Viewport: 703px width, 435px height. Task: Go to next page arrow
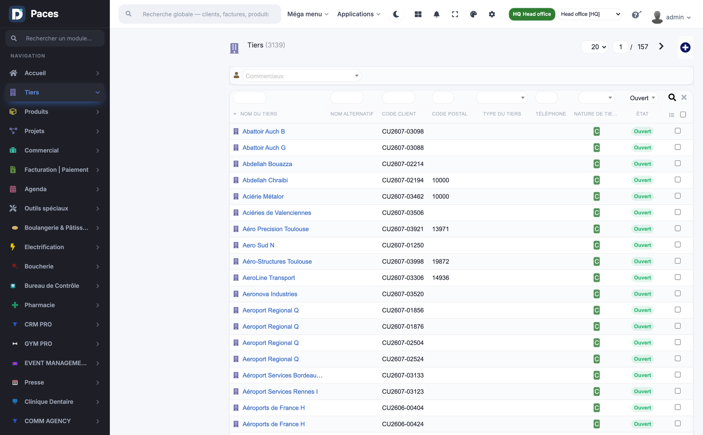point(661,46)
